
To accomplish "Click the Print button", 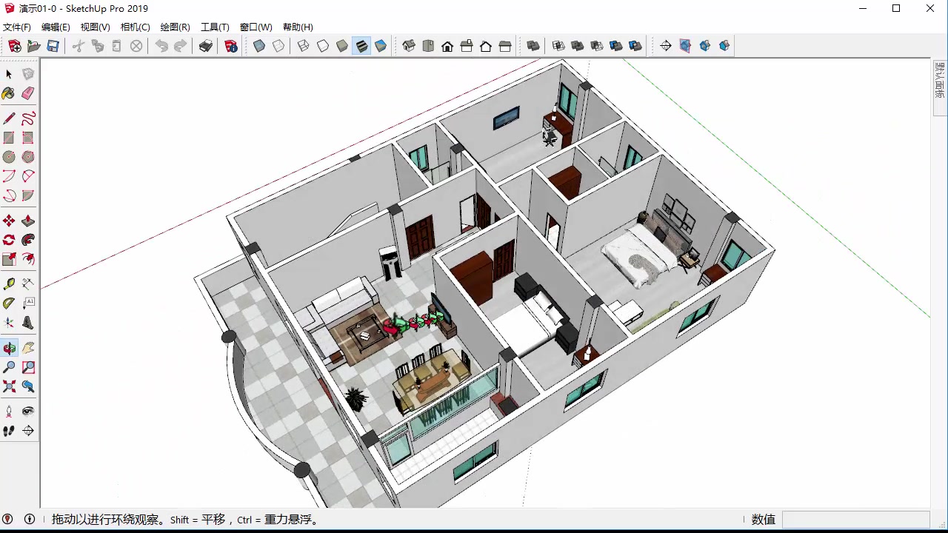I will click(x=206, y=46).
